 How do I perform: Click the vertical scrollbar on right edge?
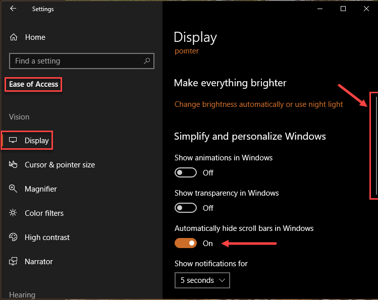(x=376, y=145)
